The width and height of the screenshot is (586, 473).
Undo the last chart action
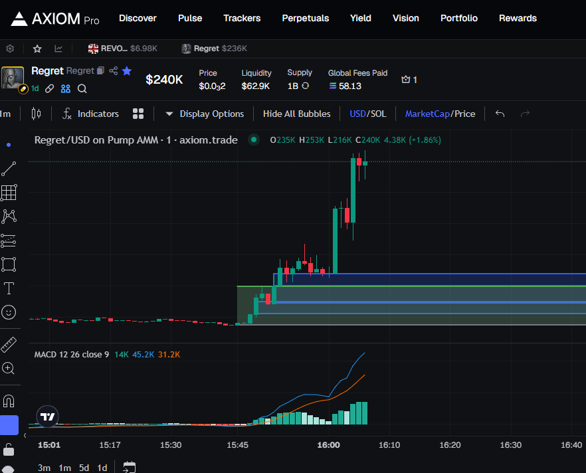[x=500, y=114]
